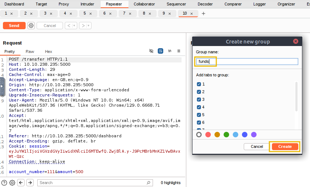Uncheck tab 5 in group list

(x=199, y=115)
